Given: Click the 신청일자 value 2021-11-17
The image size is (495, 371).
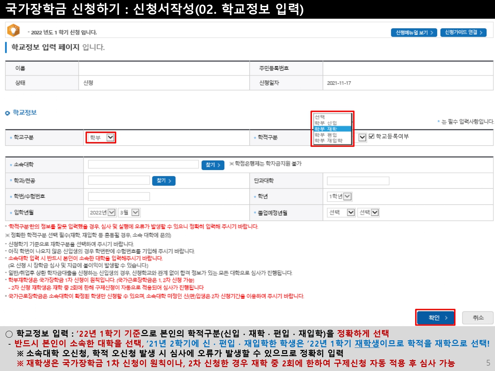Looking at the screenshot, I should pyautogui.click(x=339, y=83).
